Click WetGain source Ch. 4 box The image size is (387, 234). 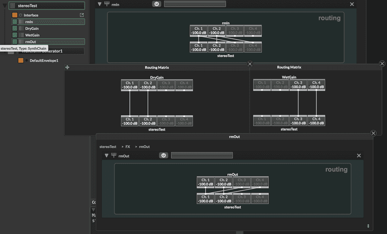(316, 85)
